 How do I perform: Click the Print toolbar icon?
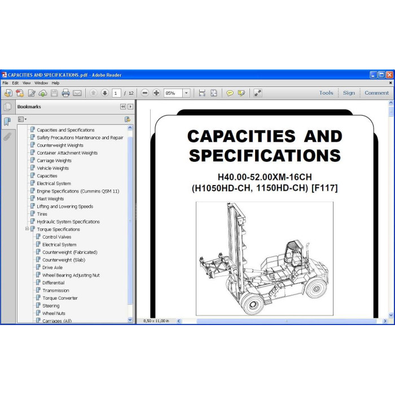[66, 93]
